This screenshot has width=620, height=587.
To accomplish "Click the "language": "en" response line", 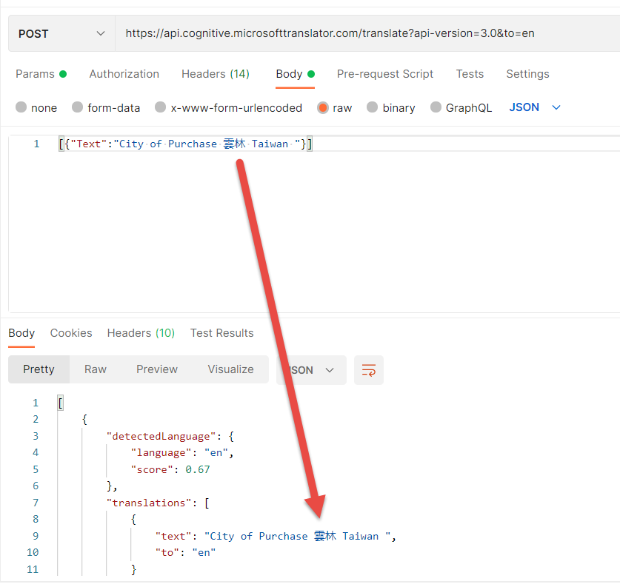I will (182, 453).
